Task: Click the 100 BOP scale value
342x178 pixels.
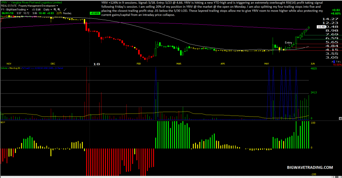Action: coord(313,123)
